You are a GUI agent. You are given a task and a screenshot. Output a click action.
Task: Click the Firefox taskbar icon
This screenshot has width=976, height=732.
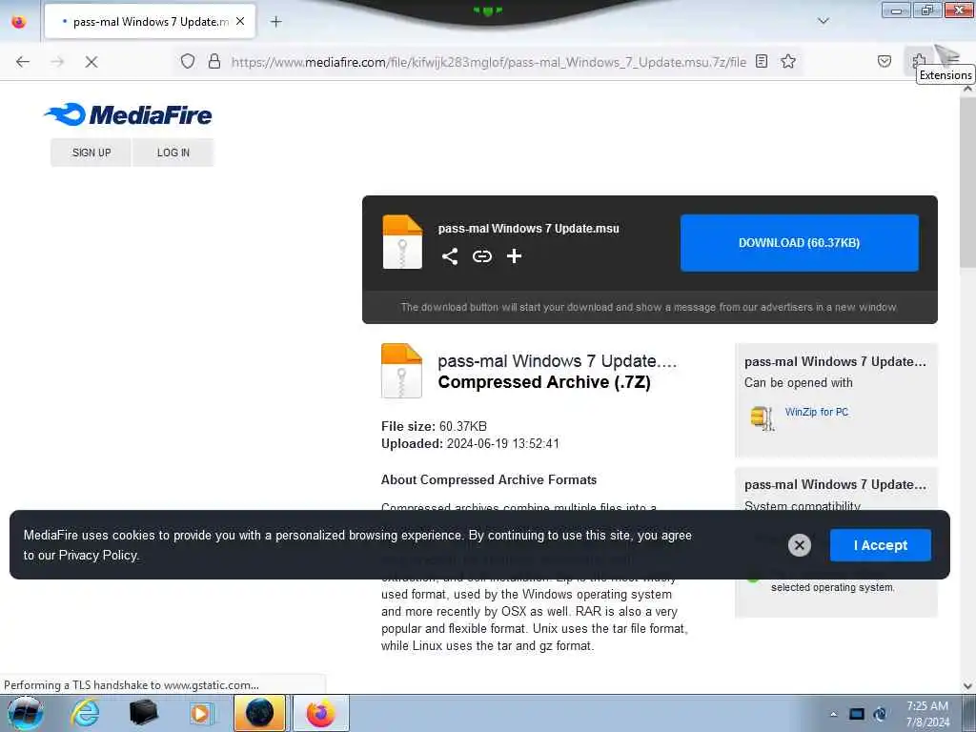(320, 713)
